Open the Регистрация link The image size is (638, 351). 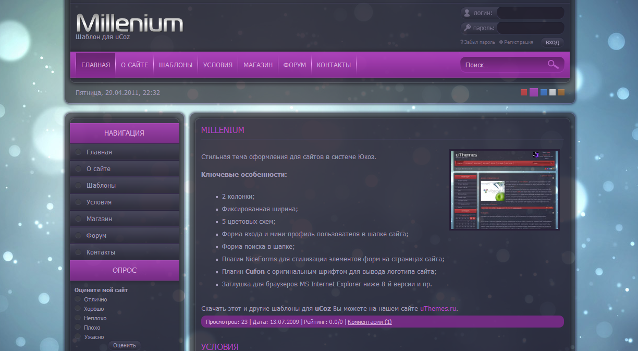tap(518, 42)
